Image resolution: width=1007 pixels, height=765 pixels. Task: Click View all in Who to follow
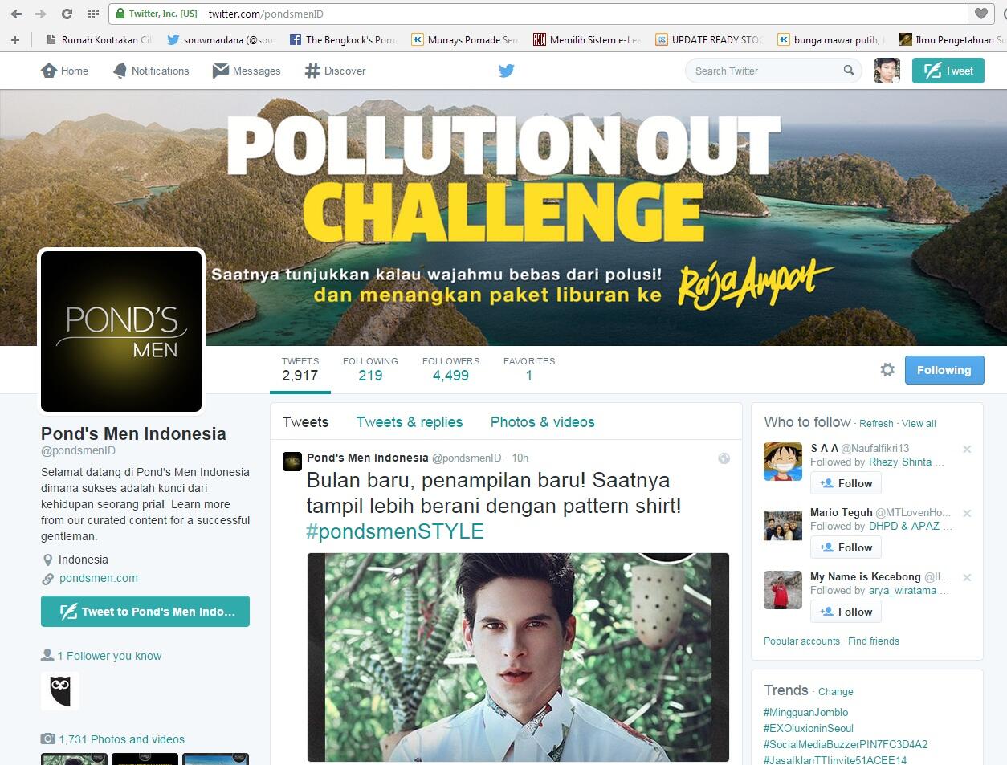tap(919, 424)
